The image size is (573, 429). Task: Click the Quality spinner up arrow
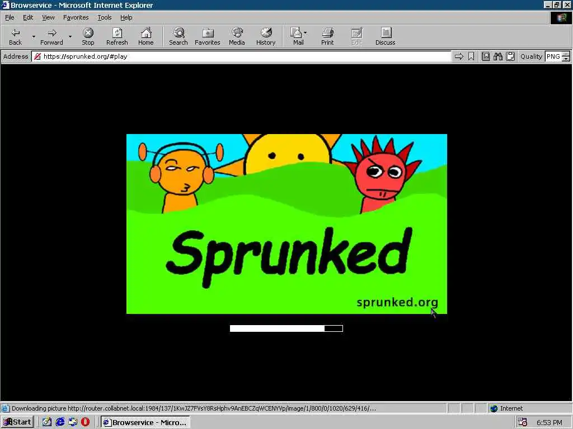(x=566, y=54)
